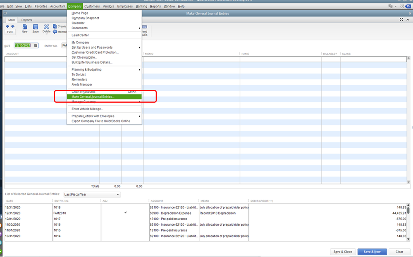Click the journal entries list scrollbar
Image resolution: width=413 pixels, height=257 pixels.
tap(408, 222)
